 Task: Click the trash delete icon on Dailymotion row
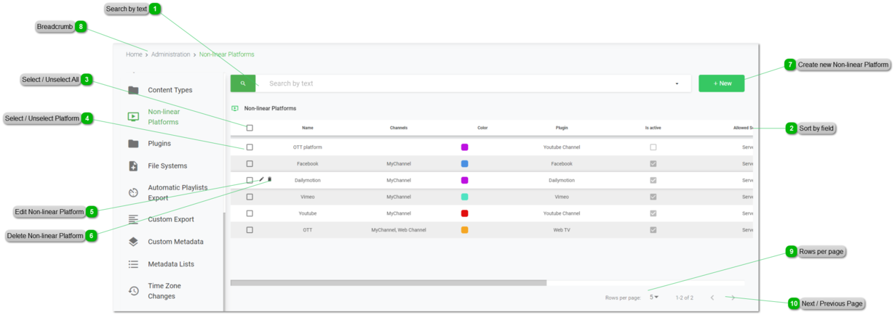point(270,179)
